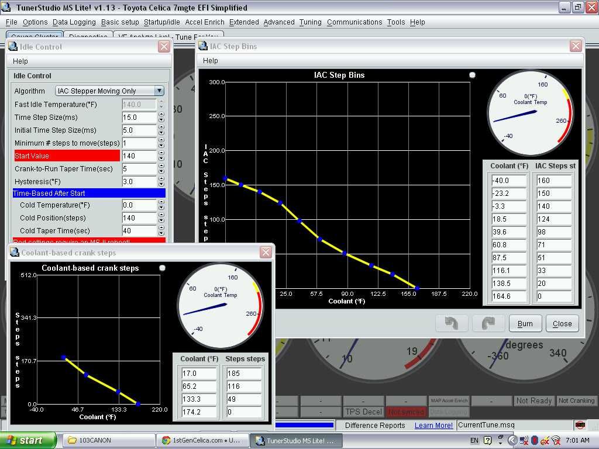
Task: Open the chart options dot on Coolant-based crank steps graph
Action: click(x=163, y=268)
